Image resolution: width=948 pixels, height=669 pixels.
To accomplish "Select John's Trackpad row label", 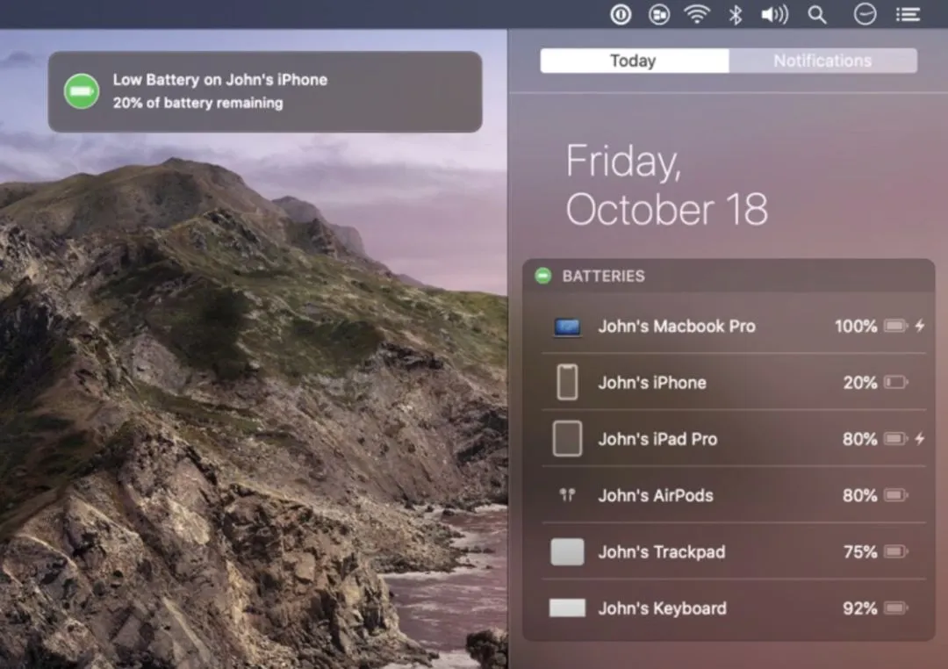I will tap(662, 551).
